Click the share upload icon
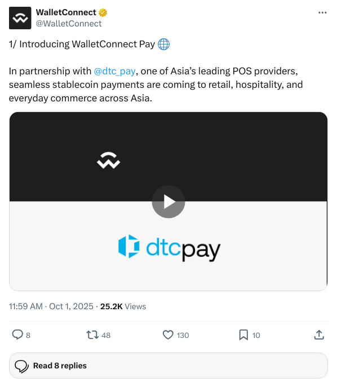 [319, 335]
